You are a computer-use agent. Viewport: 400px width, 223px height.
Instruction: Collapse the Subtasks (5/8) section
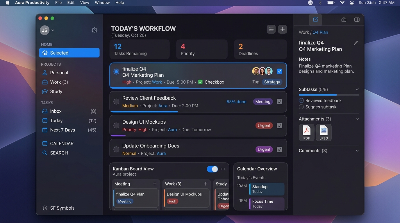(357, 89)
